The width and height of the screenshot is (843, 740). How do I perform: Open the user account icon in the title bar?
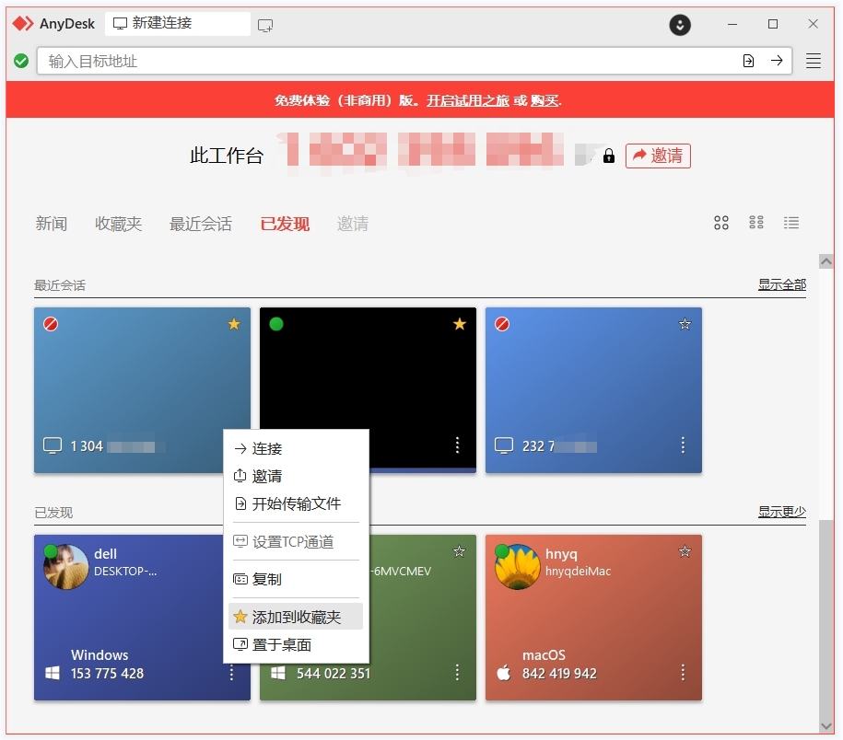point(679,25)
